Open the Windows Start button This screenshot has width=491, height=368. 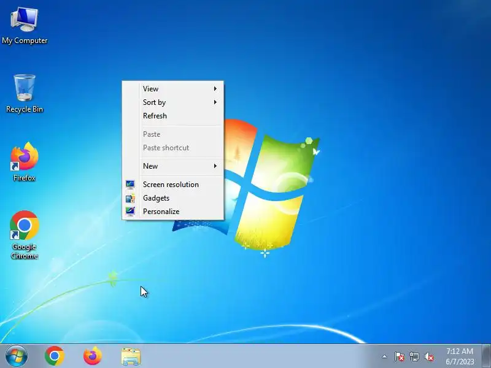click(17, 356)
